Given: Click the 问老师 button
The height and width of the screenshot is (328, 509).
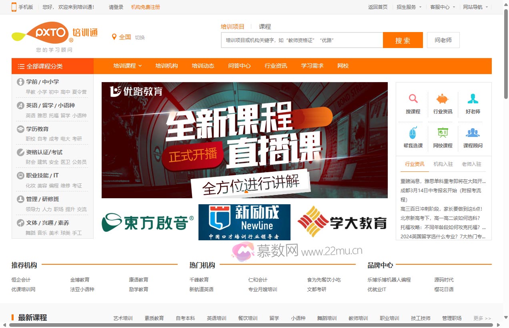Looking at the screenshot, I should click(443, 40).
